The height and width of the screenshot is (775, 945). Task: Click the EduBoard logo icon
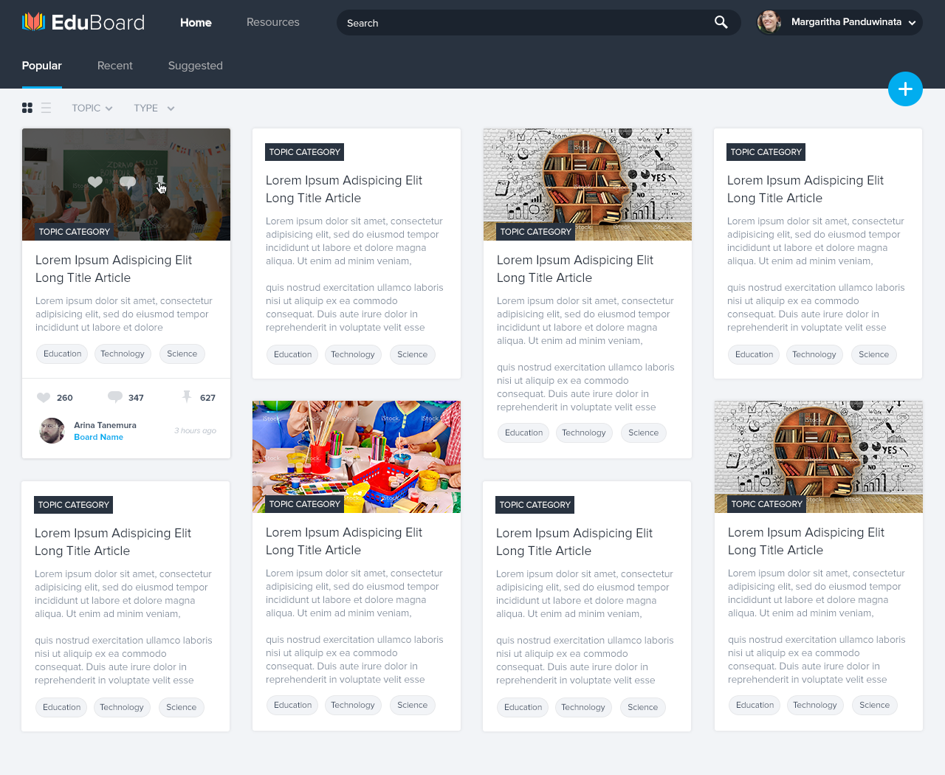(x=34, y=22)
